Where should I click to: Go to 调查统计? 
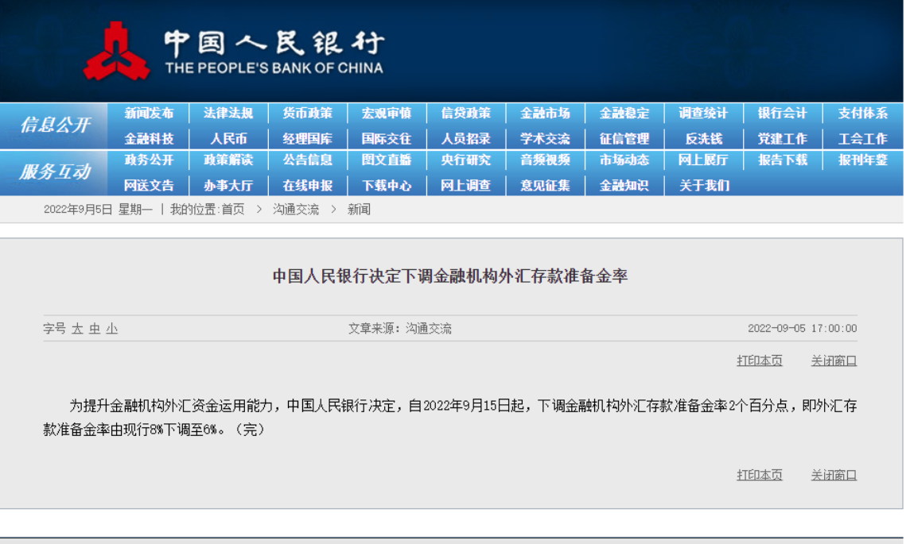click(703, 113)
